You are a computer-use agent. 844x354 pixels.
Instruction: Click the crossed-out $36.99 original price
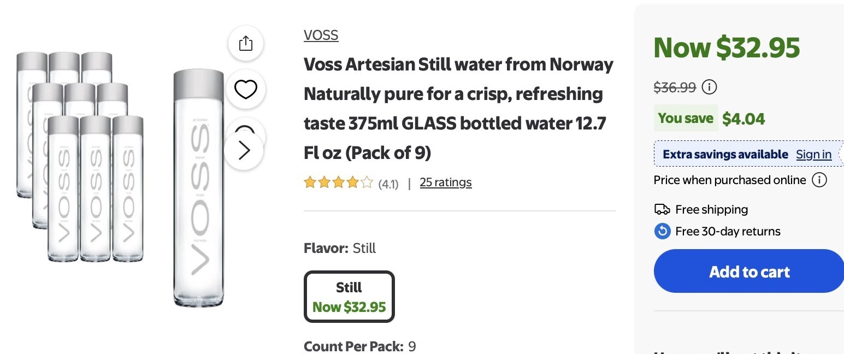[x=675, y=87]
